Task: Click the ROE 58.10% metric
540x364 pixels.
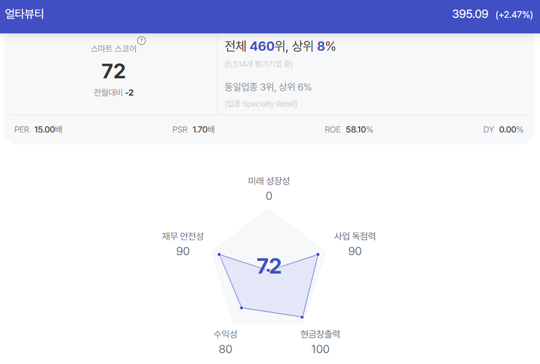Action: coord(349,130)
